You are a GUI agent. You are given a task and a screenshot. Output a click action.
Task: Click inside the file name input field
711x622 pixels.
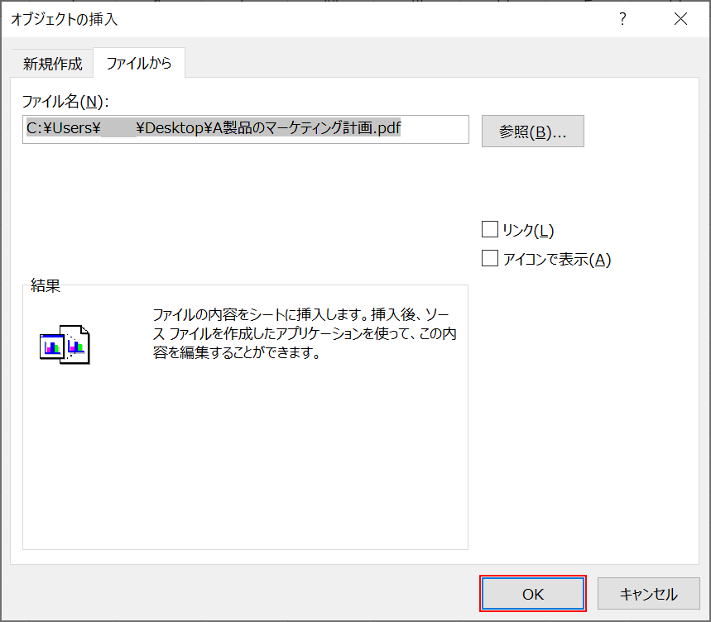(x=246, y=130)
